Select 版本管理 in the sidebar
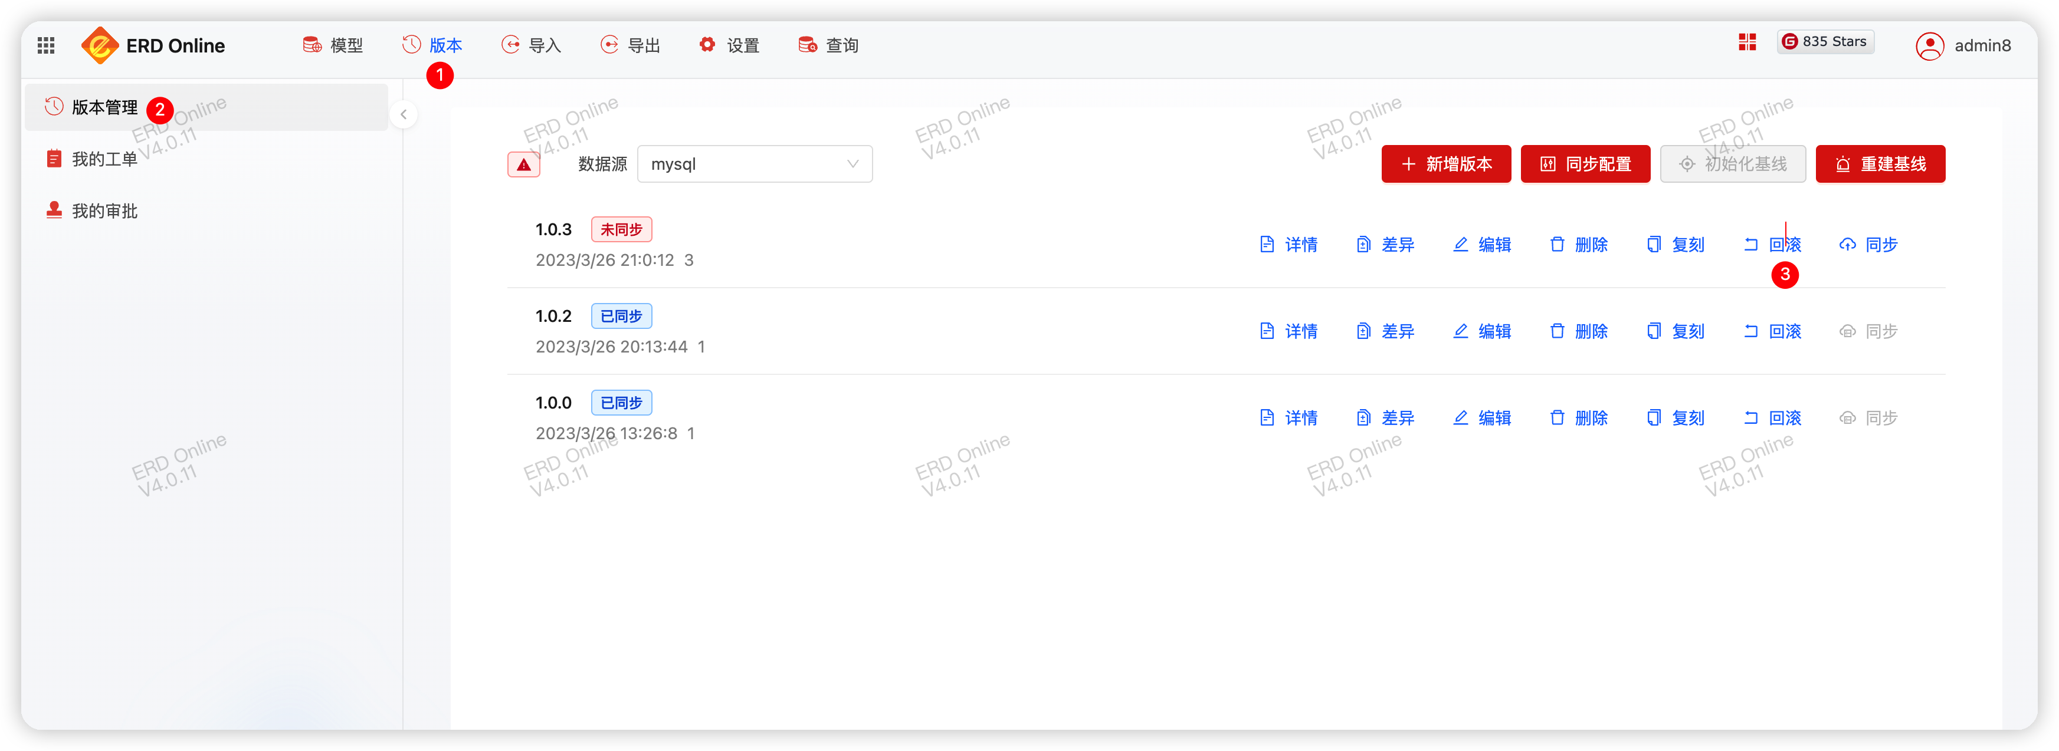This screenshot has width=2059, height=751. [207, 107]
